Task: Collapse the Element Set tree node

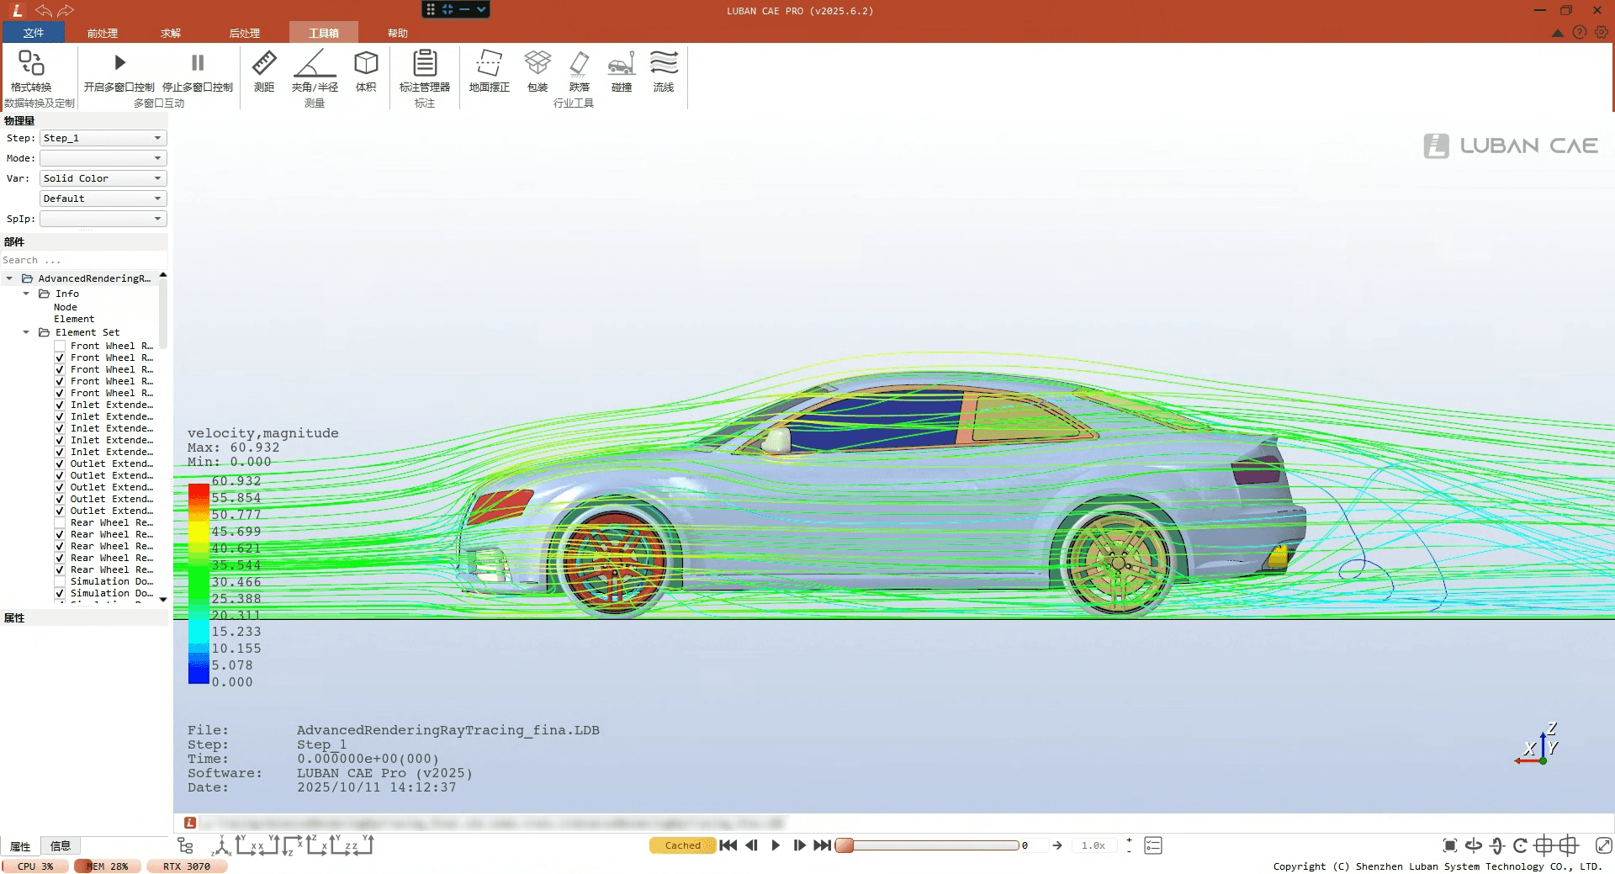Action: pyautogui.click(x=26, y=332)
